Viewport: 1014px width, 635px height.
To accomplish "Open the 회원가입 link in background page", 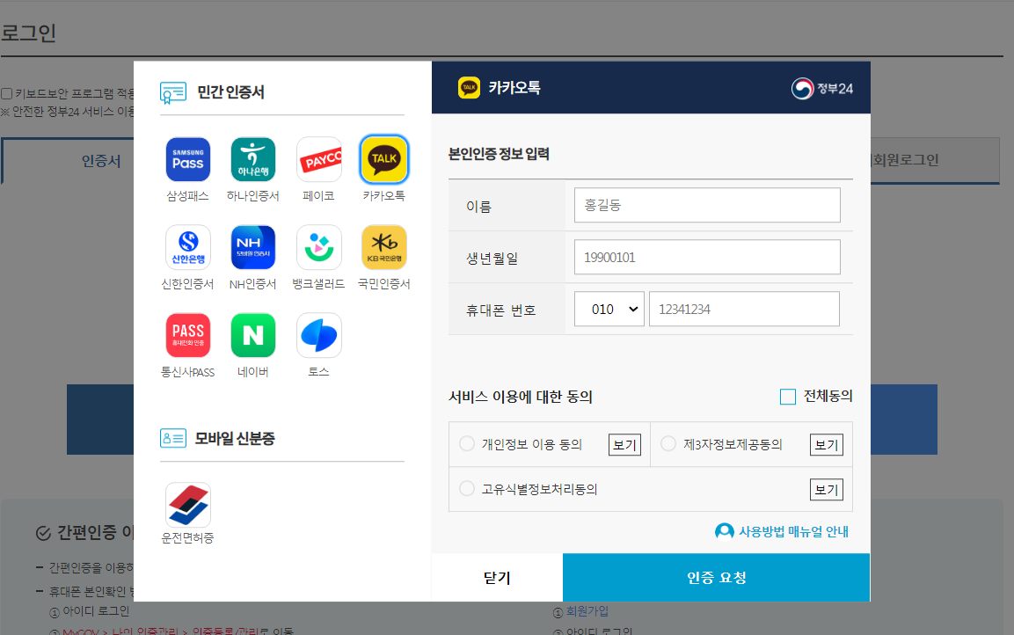I will tap(587, 611).
